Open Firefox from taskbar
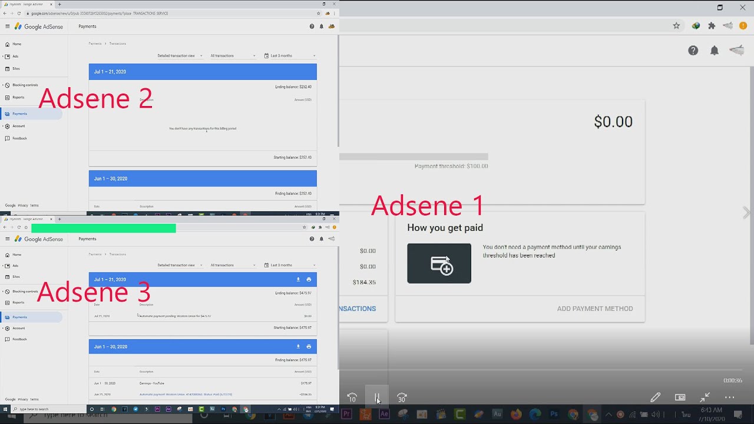Screen dimensions: 754x424 (x=516, y=415)
